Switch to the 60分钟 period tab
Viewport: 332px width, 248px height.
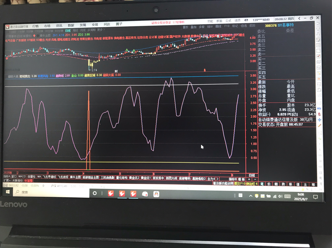[x=59, y=31]
